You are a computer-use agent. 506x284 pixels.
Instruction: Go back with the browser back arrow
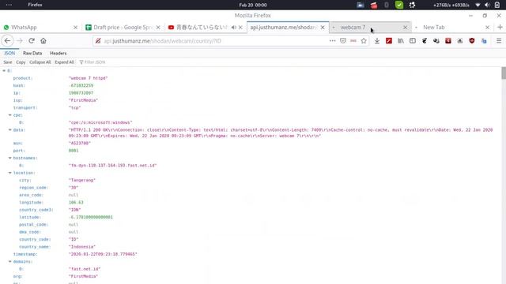pyautogui.click(x=7, y=41)
